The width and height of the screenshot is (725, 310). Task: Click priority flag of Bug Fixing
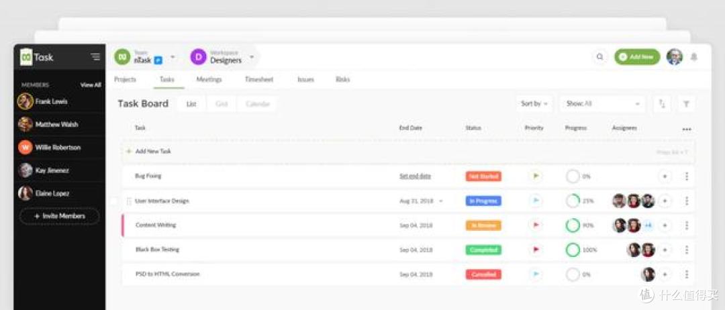[536, 176]
